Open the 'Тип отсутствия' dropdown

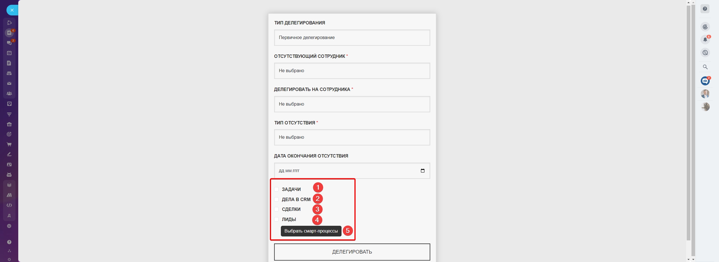click(x=352, y=137)
